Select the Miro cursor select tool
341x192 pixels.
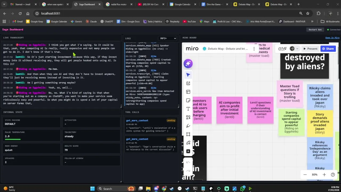pos(188,75)
